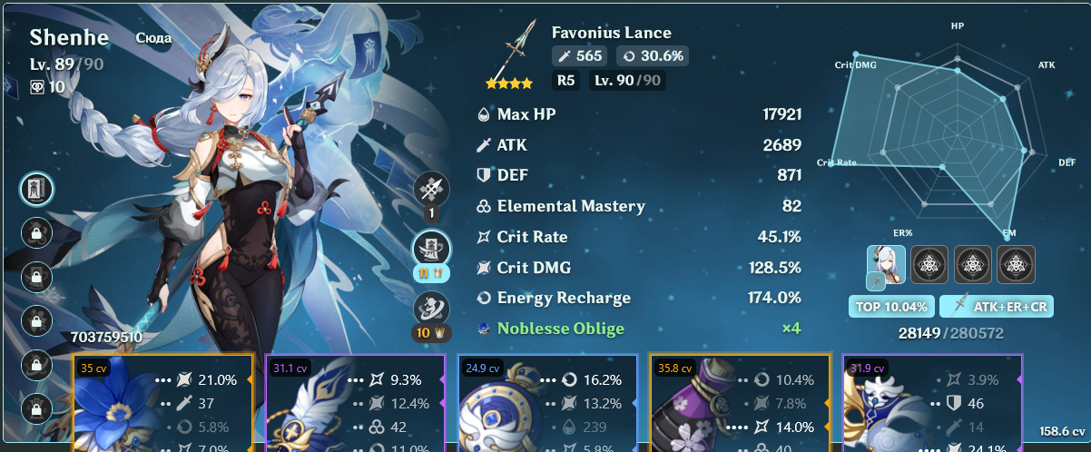Select the elemental burst talent level 10 icon
This screenshot has height=452, width=1091.
tap(432, 310)
